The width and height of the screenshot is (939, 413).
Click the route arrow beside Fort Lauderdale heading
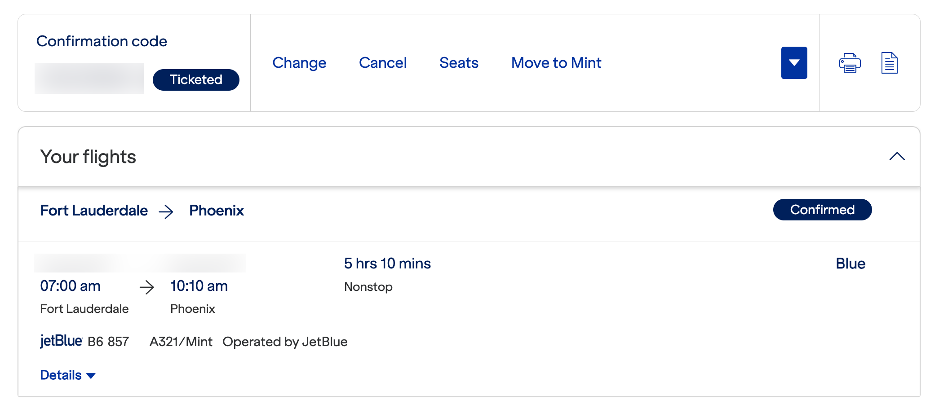(166, 211)
